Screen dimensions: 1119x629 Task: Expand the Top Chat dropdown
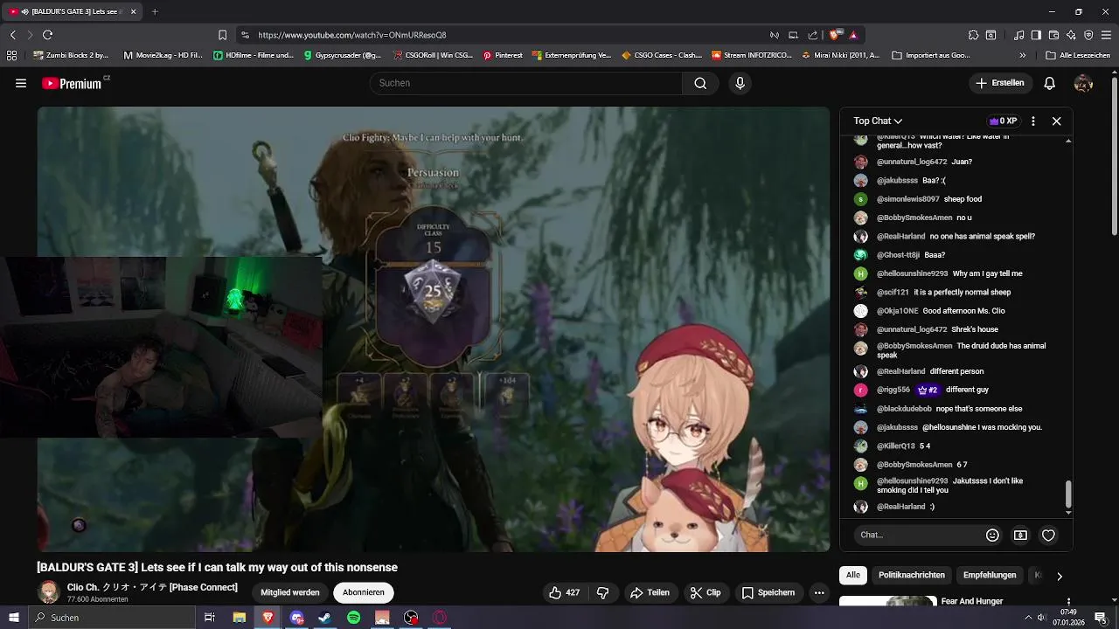click(x=878, y=121)
